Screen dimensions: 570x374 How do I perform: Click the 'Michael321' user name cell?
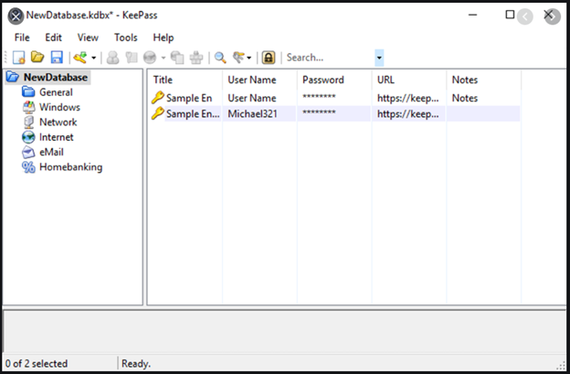click(253, 114)
